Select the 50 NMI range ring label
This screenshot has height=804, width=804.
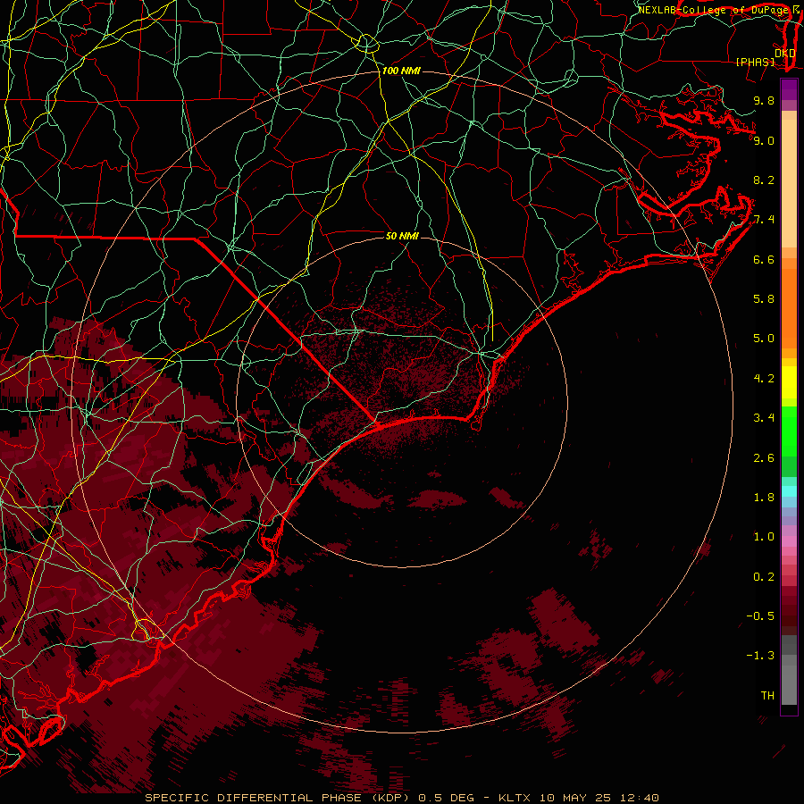[x=402, y=236]
